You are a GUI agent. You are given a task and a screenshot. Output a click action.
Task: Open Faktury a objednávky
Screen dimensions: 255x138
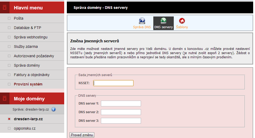click(x=32, y=75)
